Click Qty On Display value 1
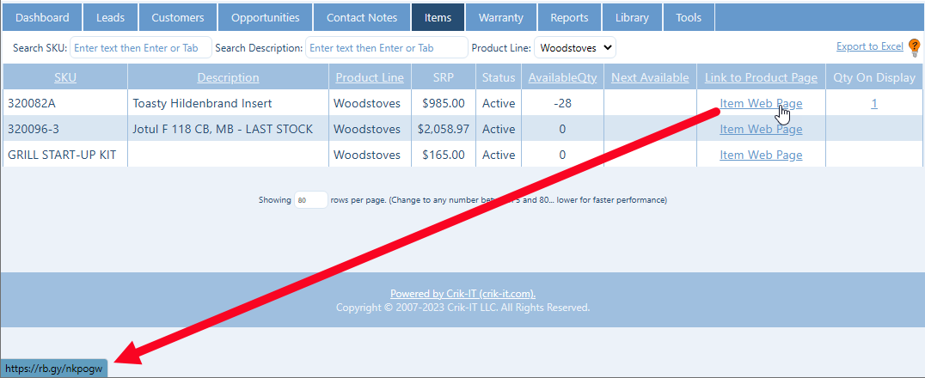The width and height of the screenshot is (925, 378). pyautogui.click(x=874, y=103)
